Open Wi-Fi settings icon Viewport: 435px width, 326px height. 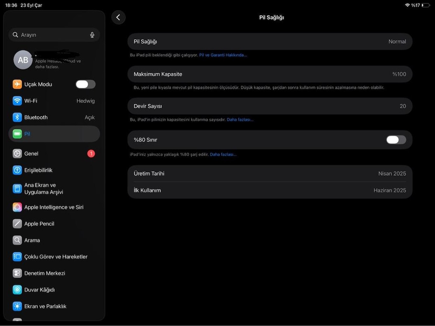(17, 101)
